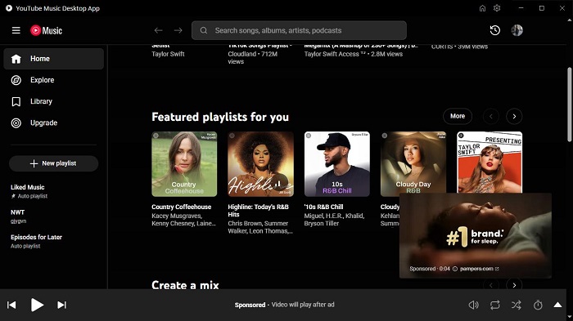Screen dimensions: 573x321
Task: Click the Featured playlists for you heading
Action: pyautogui.click(x=220, y=117)
